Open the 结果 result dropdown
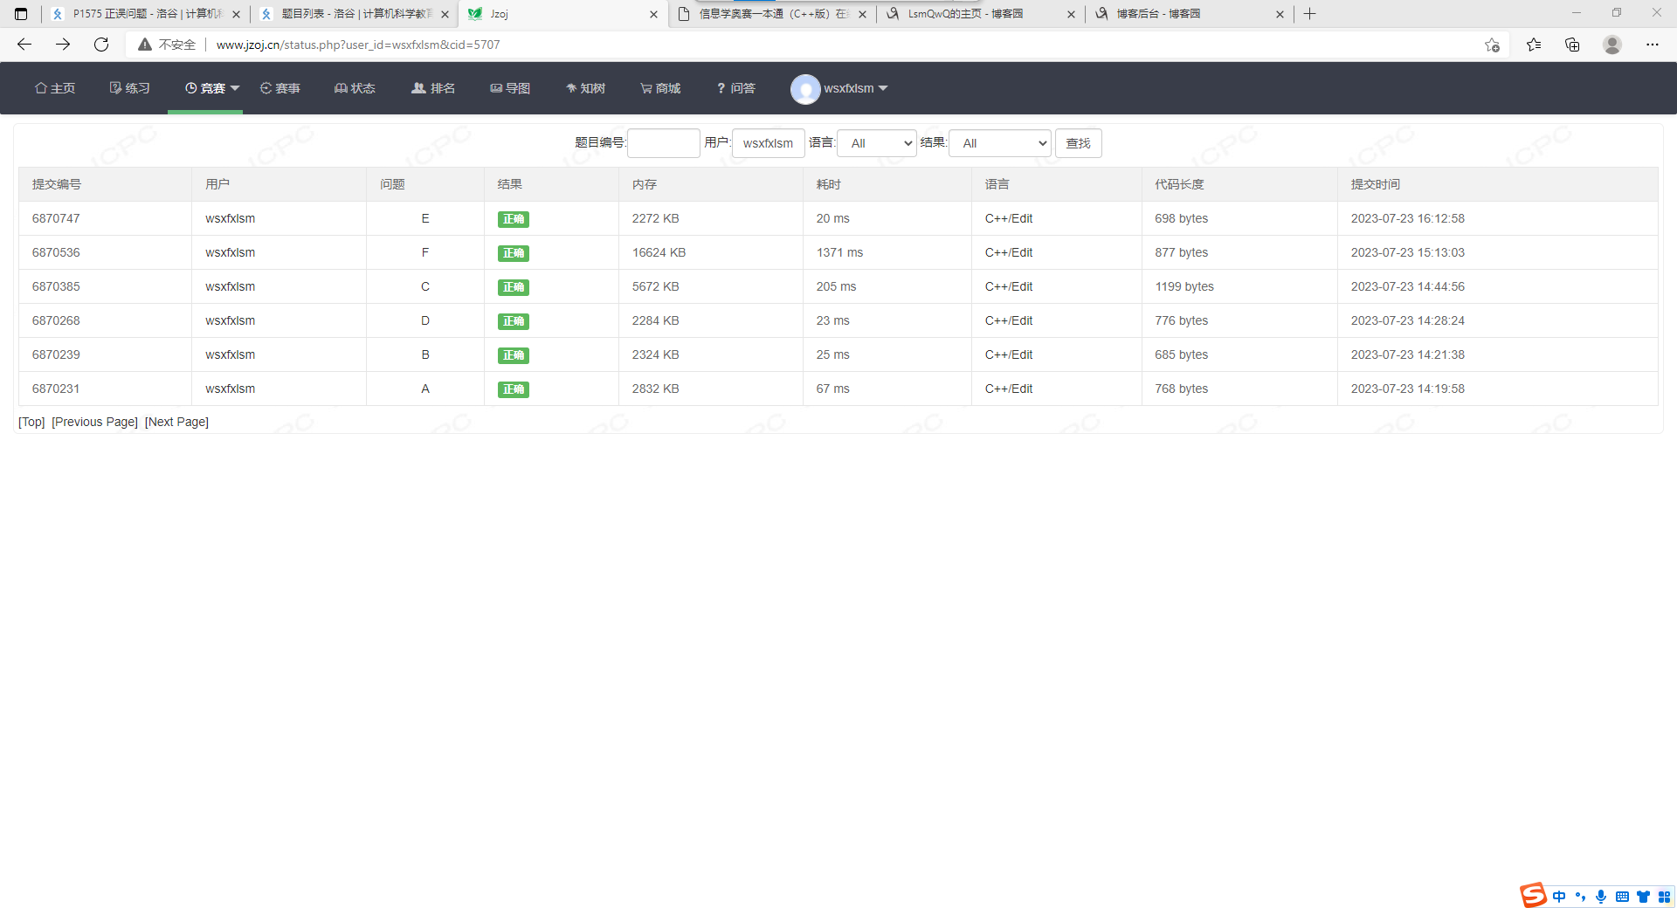Screen dimensions: 1677x908 coord(1000,143)
